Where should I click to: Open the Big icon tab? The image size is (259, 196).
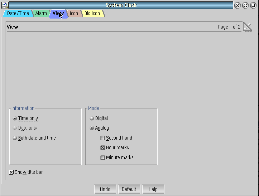click(92, 13)
